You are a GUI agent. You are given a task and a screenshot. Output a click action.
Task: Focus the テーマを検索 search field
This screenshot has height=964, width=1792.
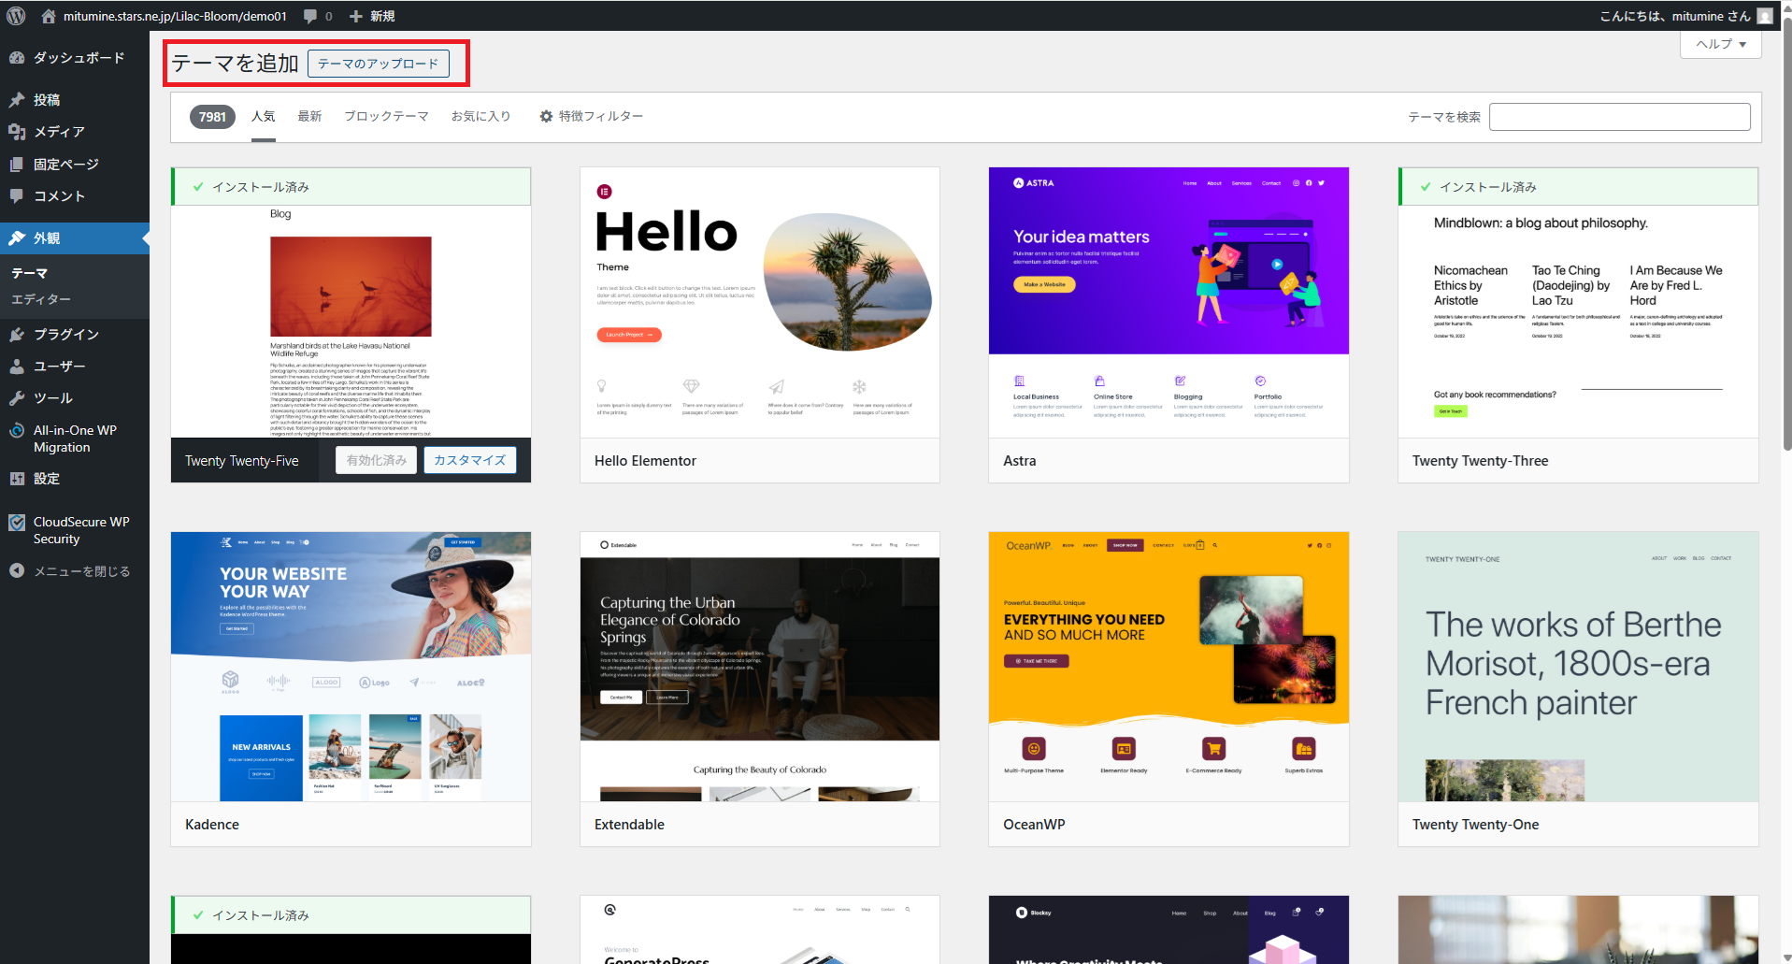[x=1619, y=117]
